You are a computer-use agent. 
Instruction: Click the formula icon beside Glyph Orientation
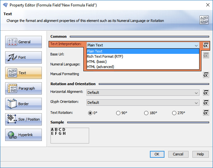coord(206,103)
